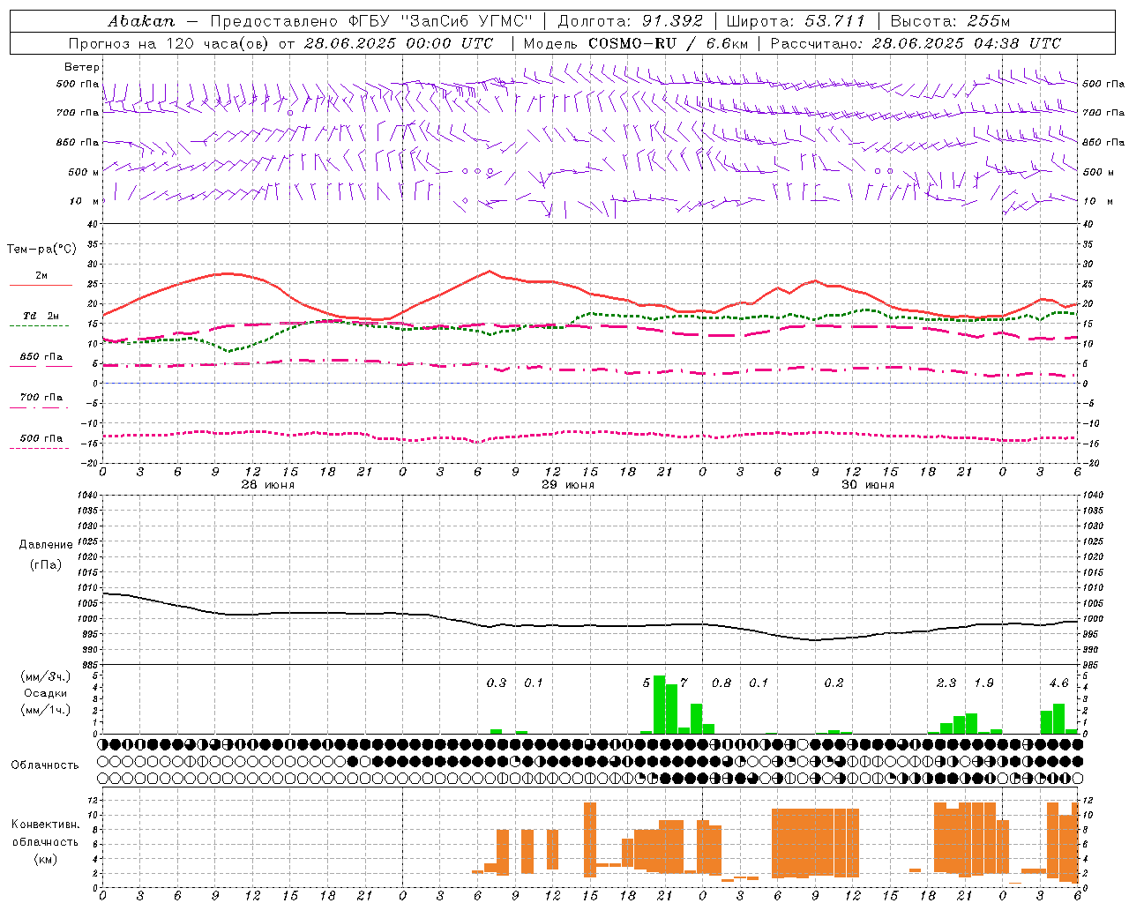
Task: Click the "30 июня" date label
Action: pos(868,485)
